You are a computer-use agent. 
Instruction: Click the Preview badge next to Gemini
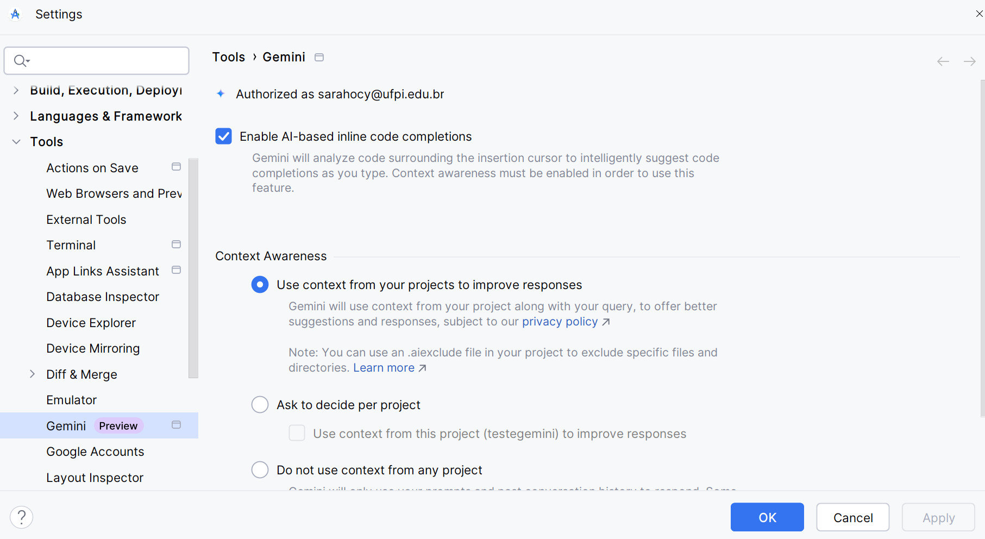[x=118, y=426]
